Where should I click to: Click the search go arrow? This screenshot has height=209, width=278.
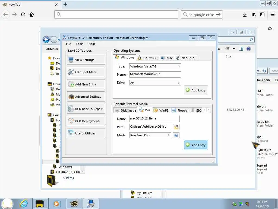point(219,14)
